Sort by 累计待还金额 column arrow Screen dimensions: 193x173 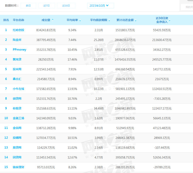[136, 20]
